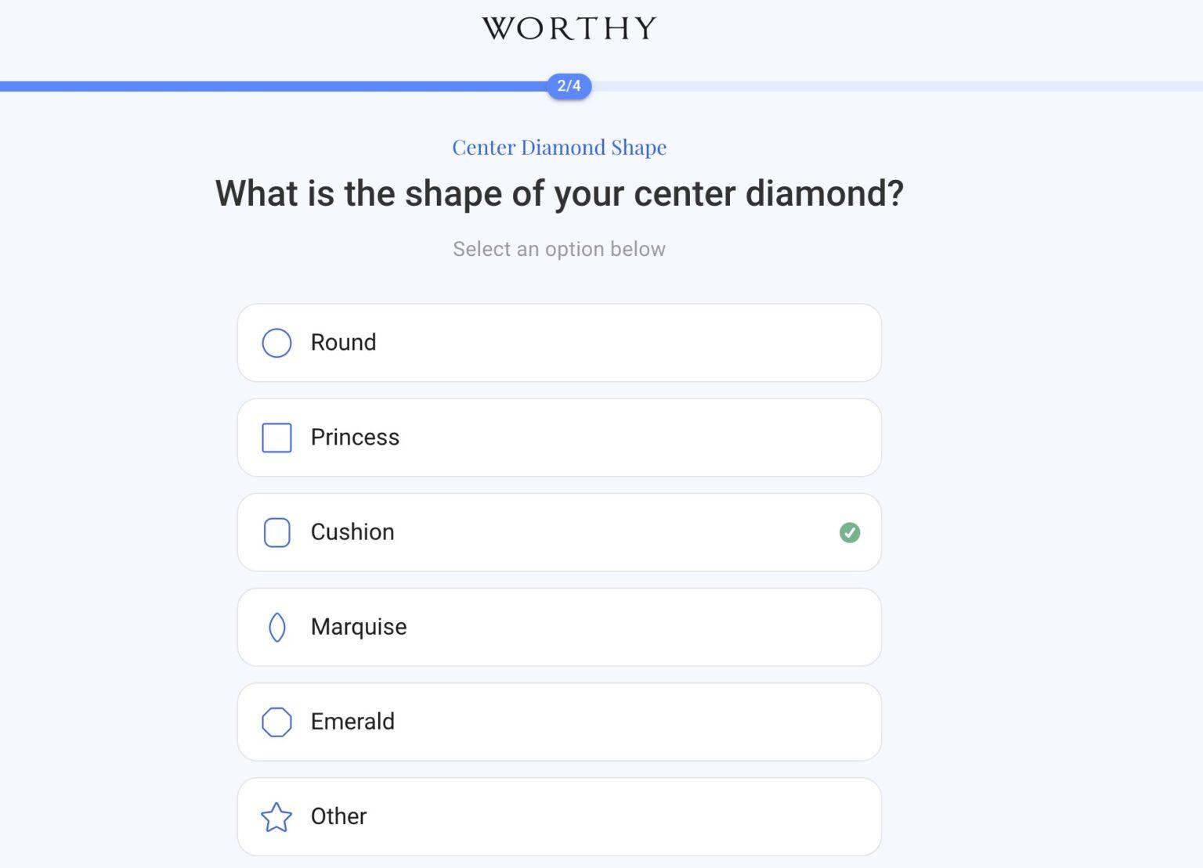The image size is (1203, 868).
Task: Click the Princess square shape icon
Action: [276, 438]
